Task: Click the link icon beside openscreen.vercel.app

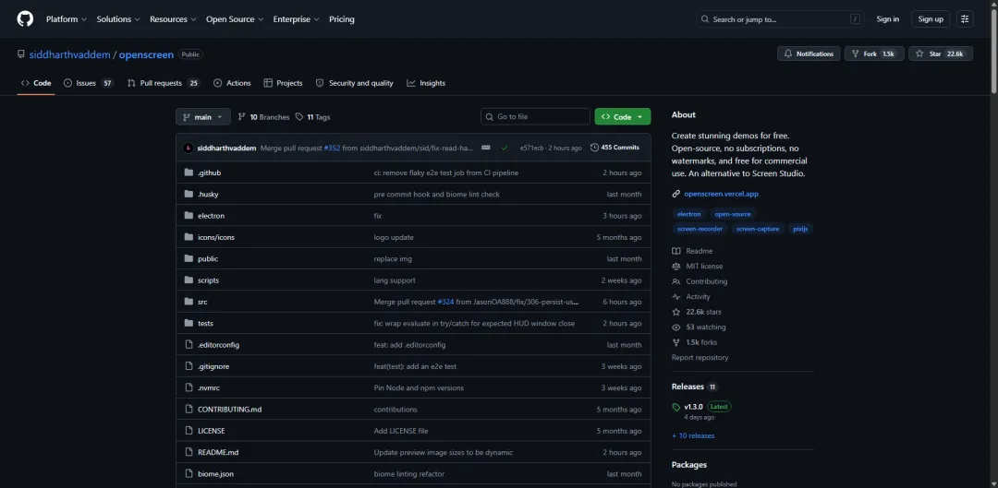Action: 675,194
